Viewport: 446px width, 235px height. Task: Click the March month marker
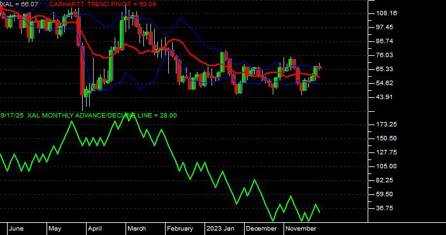[136, 229]
